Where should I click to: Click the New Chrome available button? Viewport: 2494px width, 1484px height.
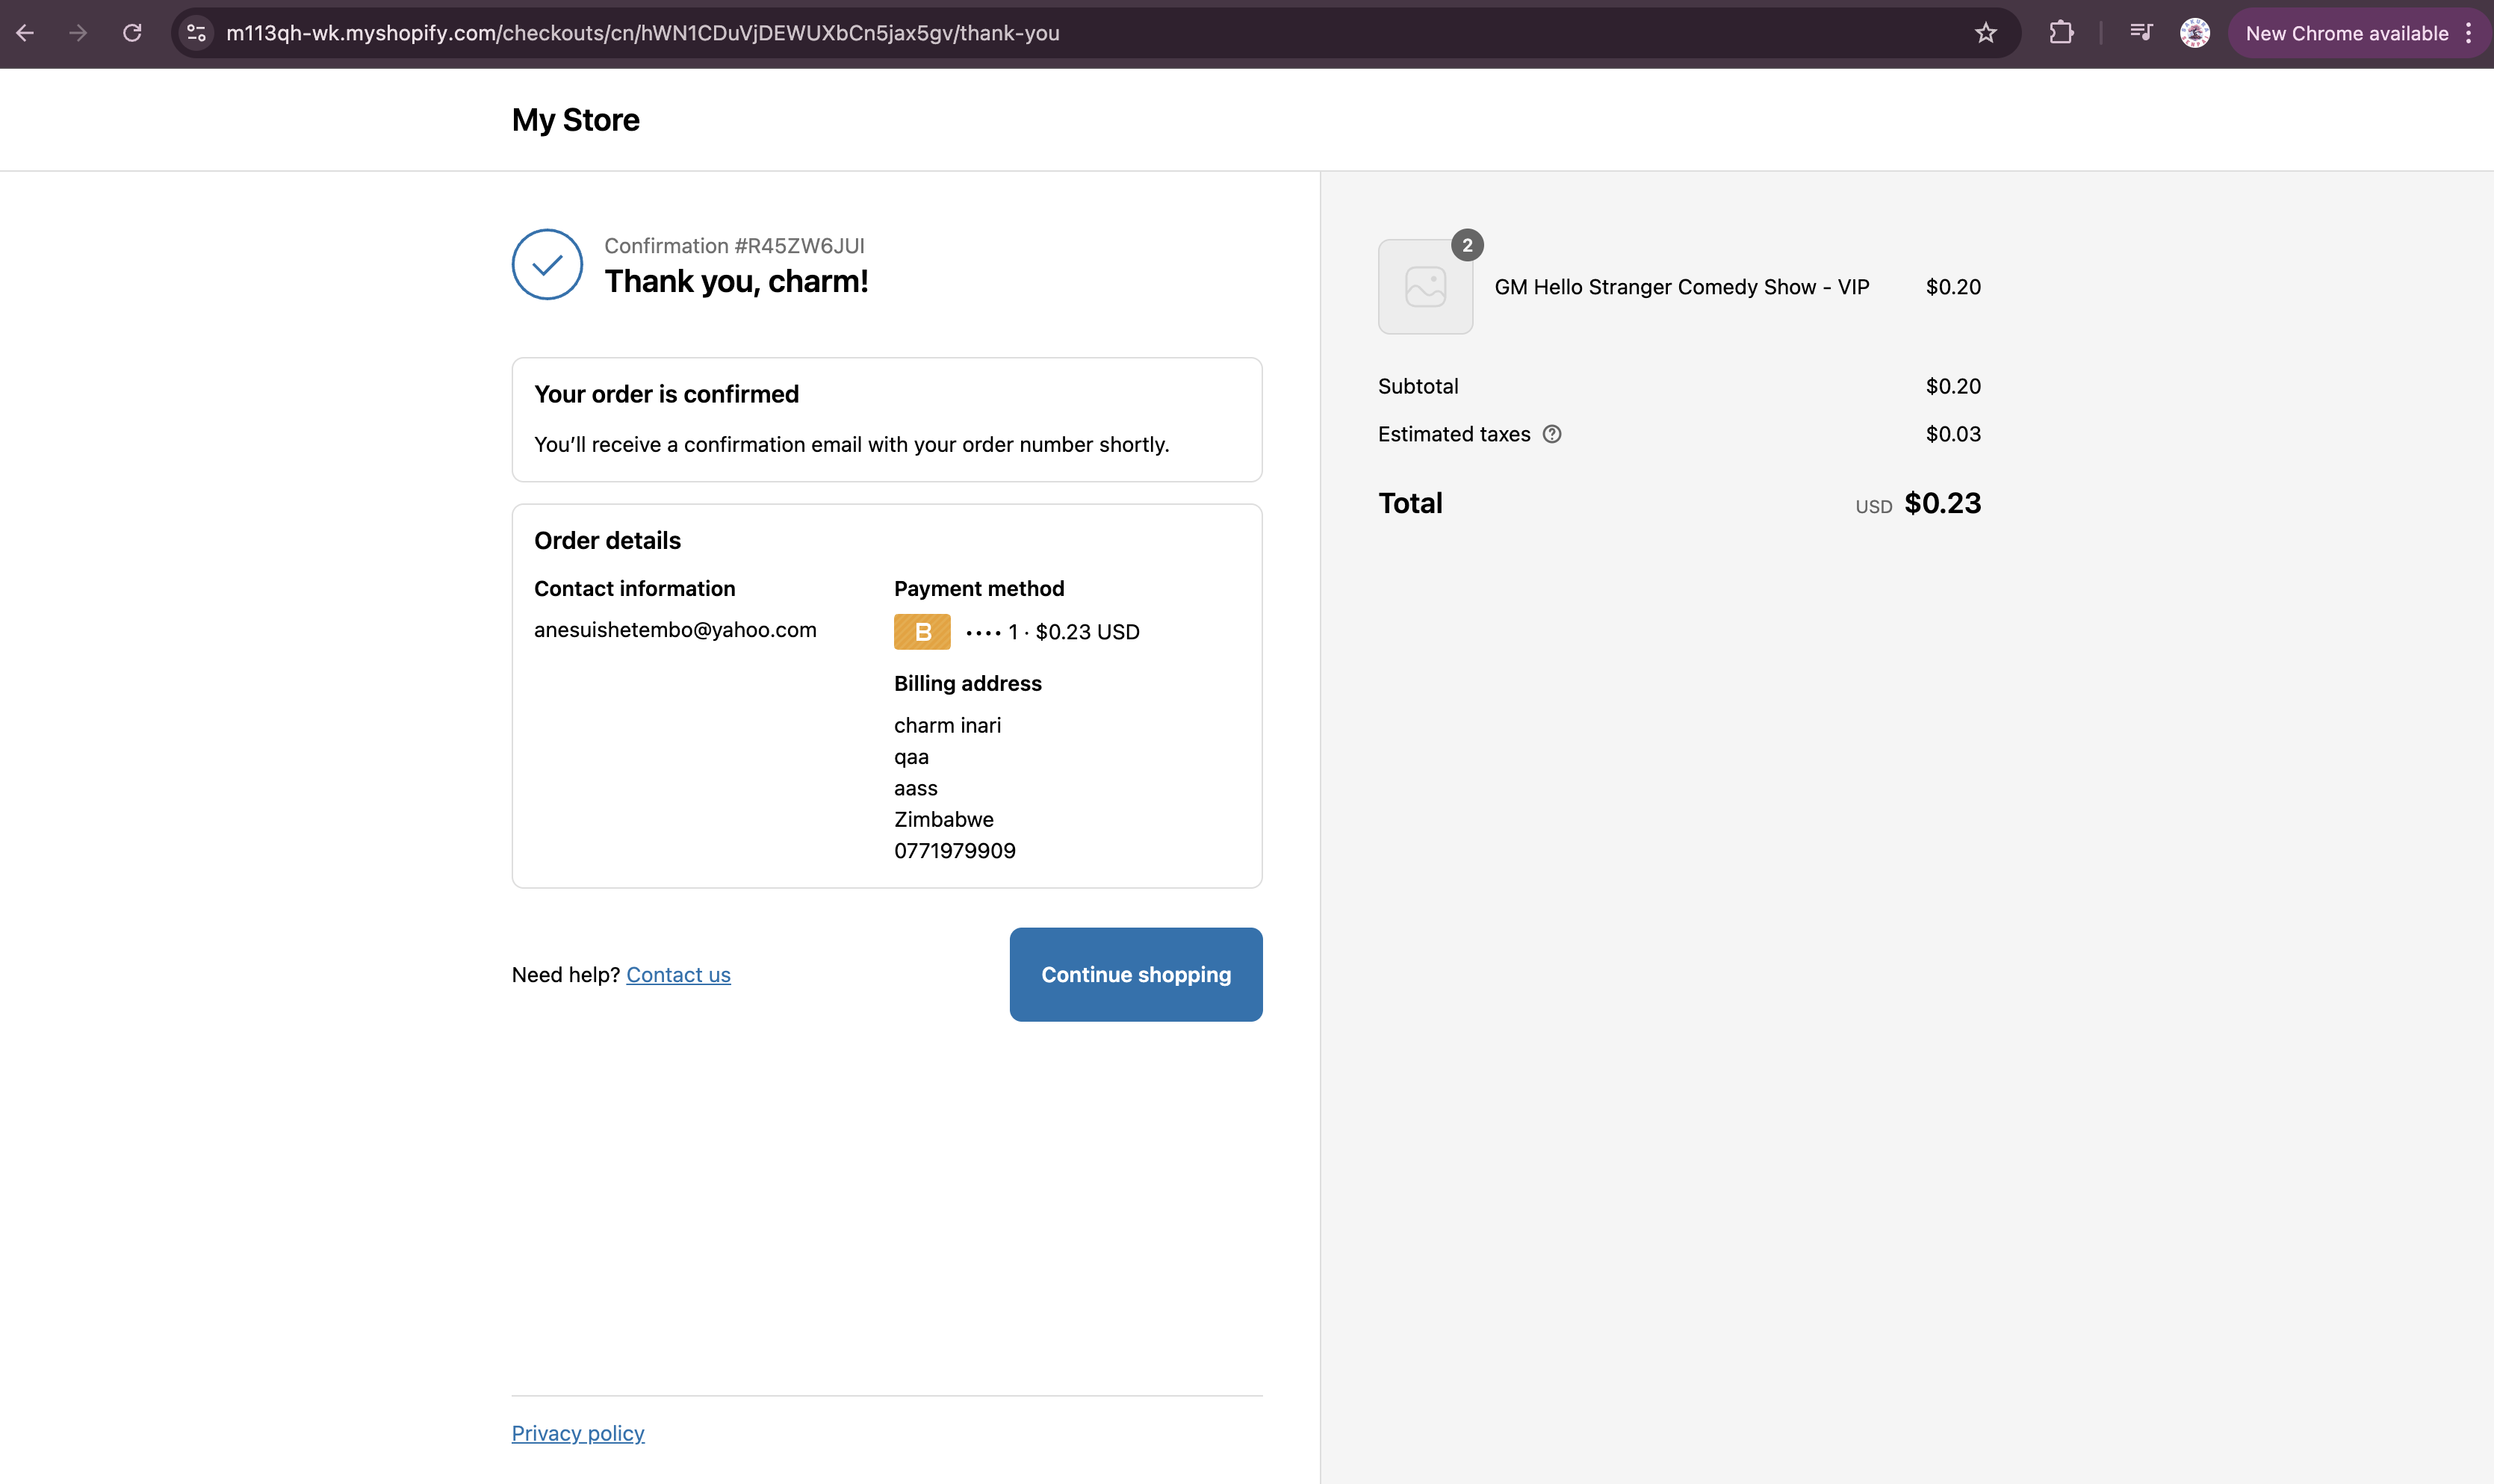coord(2346,33)
